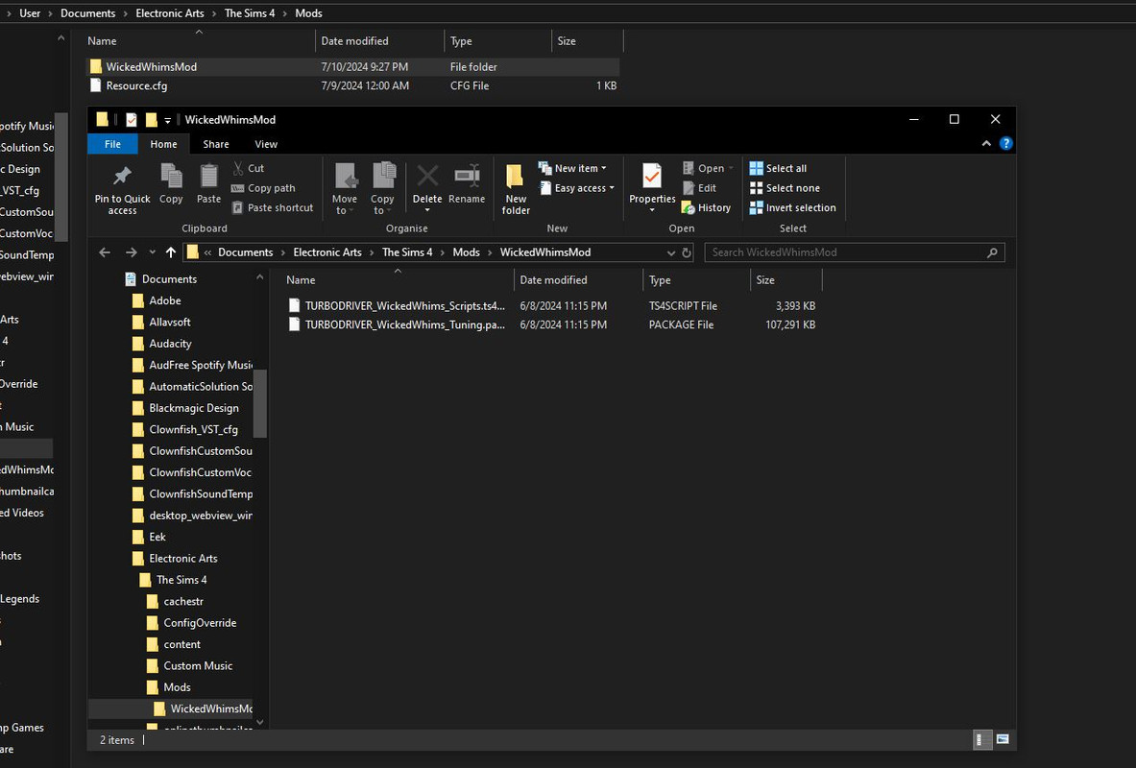Image resolution: width=1136 pixels, height=768 pixels.
Task: Open the Help question mark icon
Action: [1005, 143]
